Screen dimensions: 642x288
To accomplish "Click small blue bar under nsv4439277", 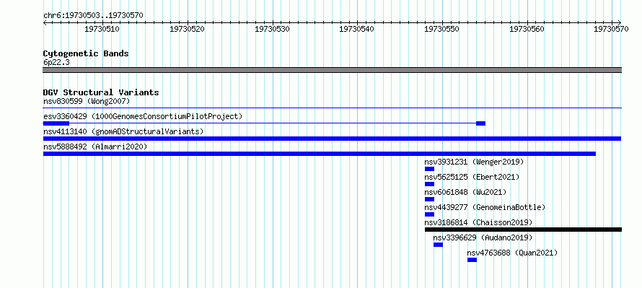I will pyautogui.click(x=429, y=214).
